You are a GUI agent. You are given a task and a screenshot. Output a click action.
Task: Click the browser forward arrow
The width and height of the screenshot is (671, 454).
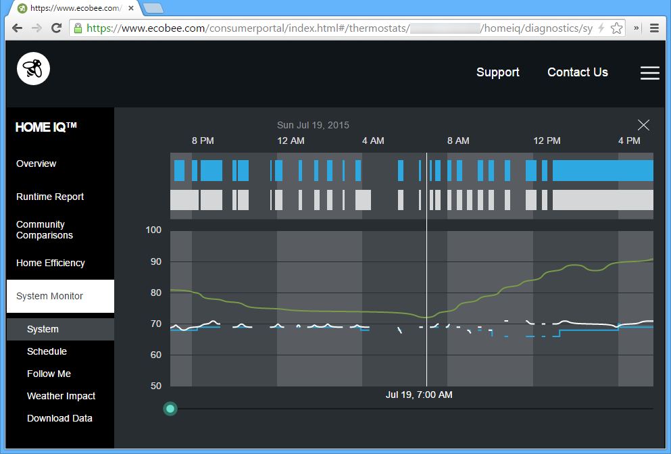coord(36,28)
